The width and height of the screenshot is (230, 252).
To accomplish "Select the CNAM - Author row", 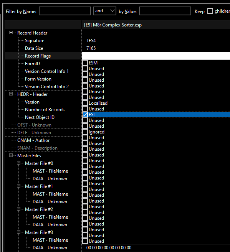I will pyautogui.click(x=43, y=140).
